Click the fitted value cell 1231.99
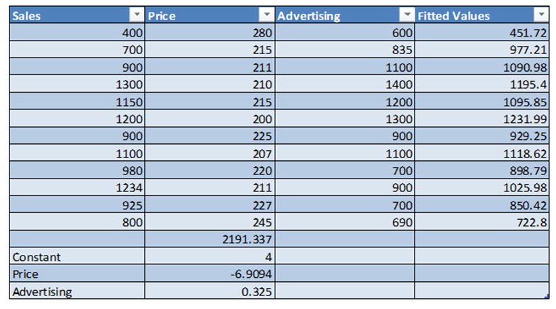 click(x=481, y=118)
